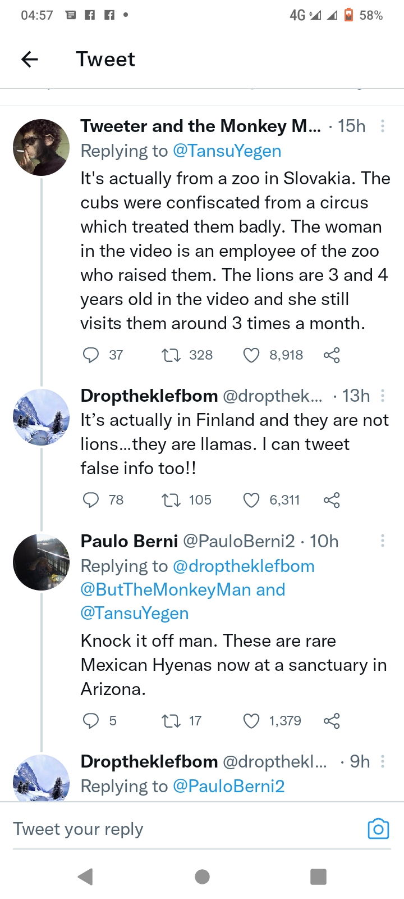Screen dimensions: 404x899
Task: Like the Finland llamas tweet
Action: pos(251,500)
